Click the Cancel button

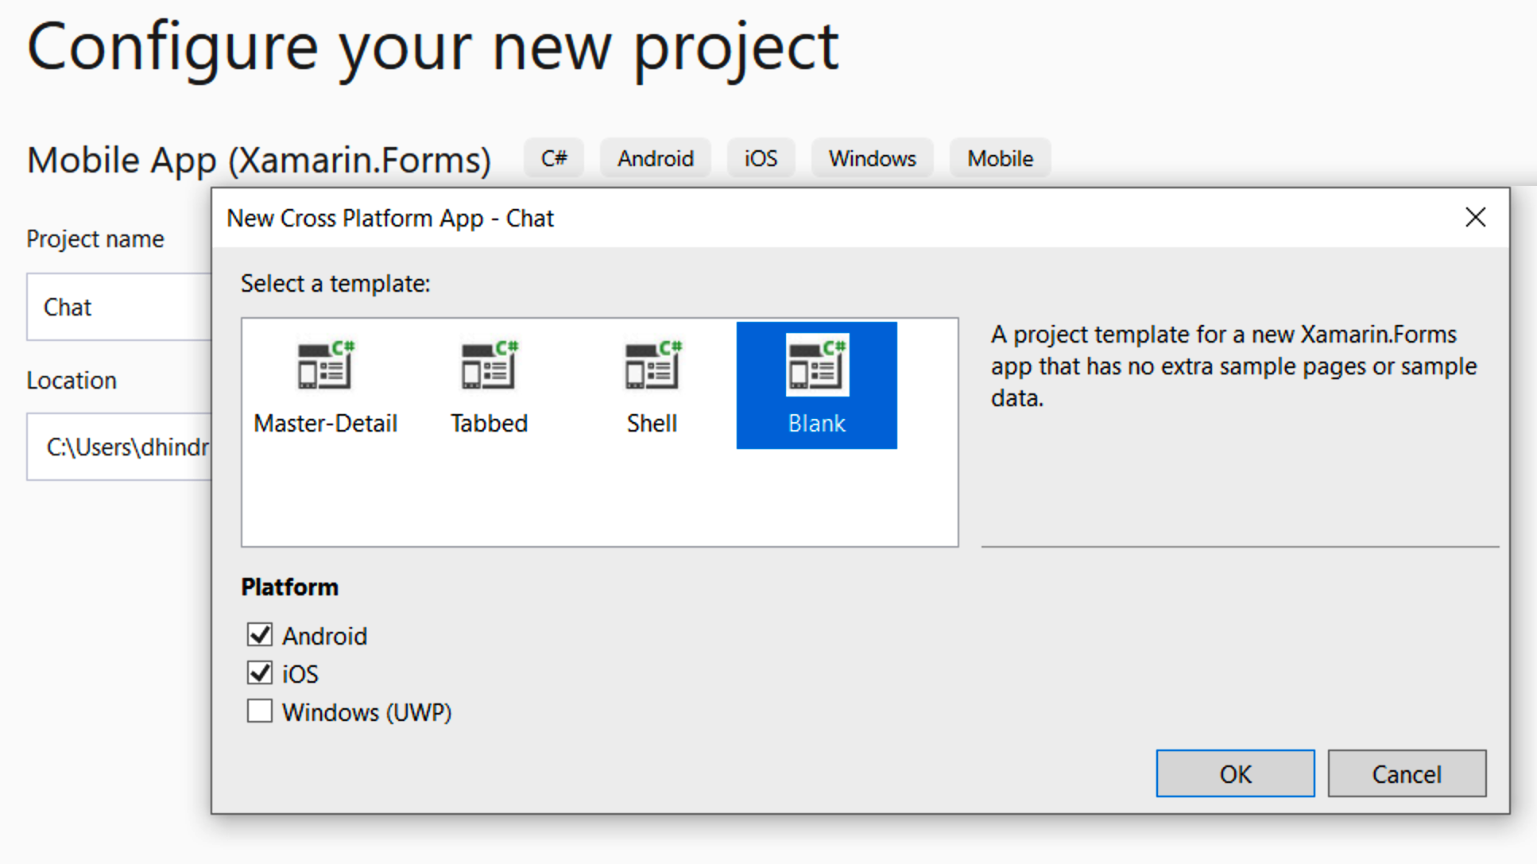click(1407, 773)
